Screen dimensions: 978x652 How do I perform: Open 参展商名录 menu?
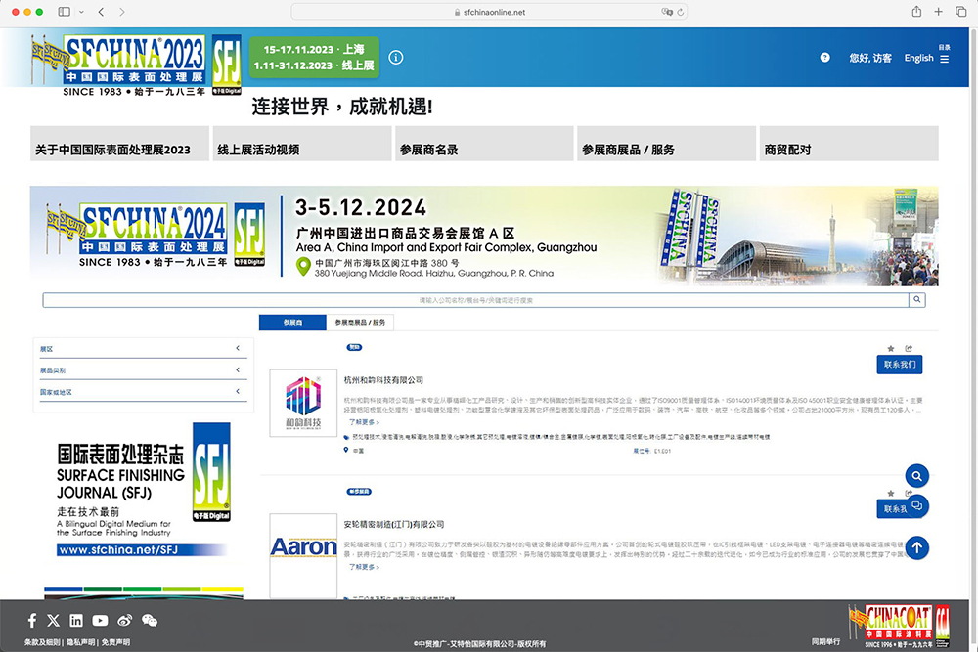pyautogui.click(x=484, y=144)
